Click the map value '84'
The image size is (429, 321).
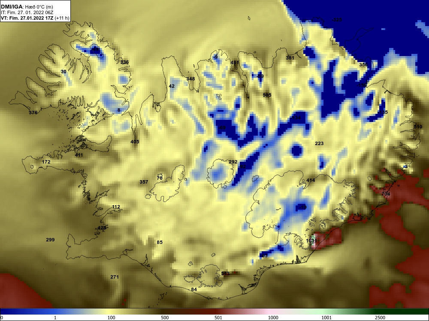pyautogui.click(x=194, y=289)
